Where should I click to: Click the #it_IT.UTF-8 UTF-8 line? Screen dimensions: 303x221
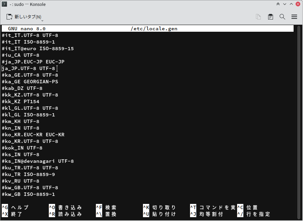point(30,36)
